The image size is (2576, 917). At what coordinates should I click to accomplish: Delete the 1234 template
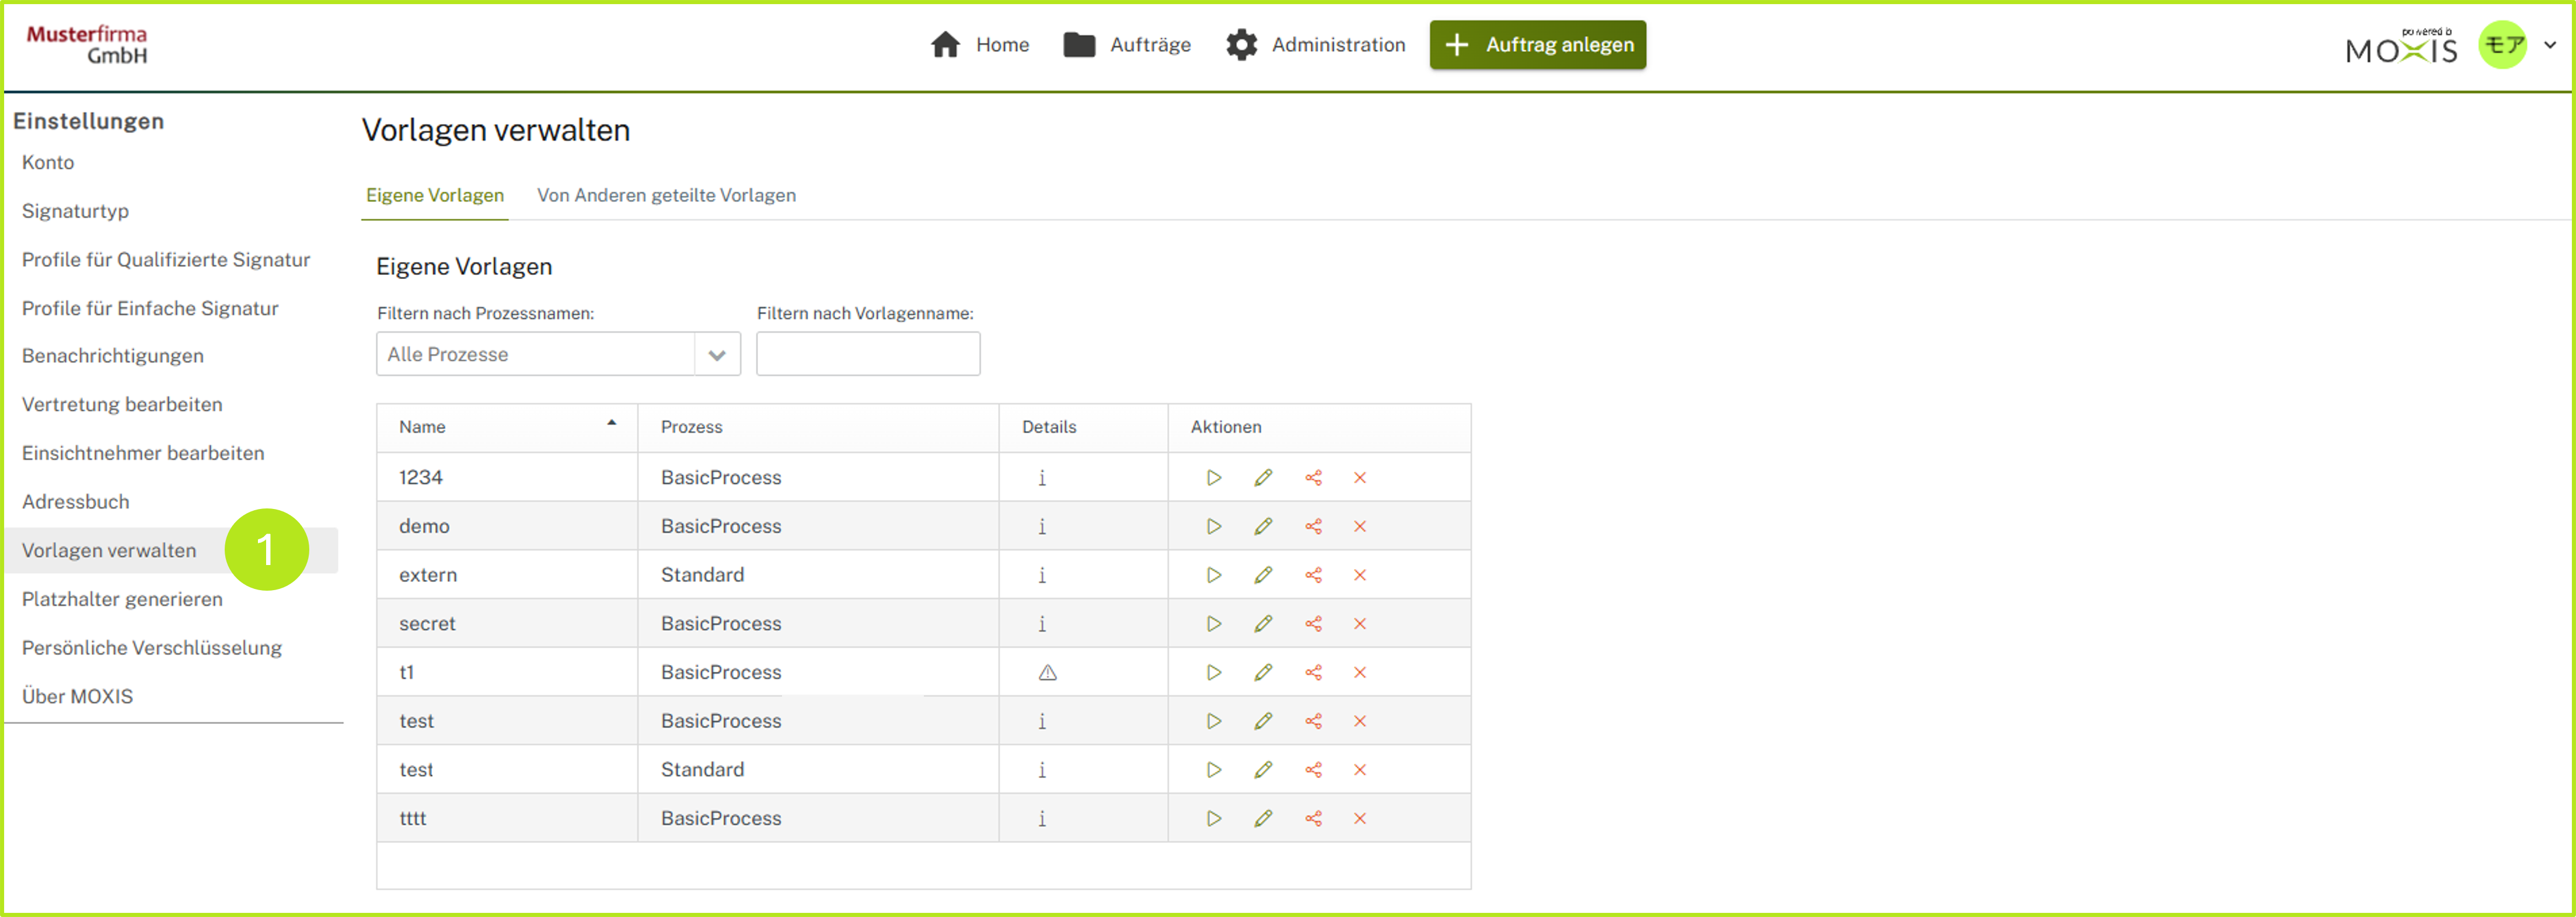(x=1359, y=478)
